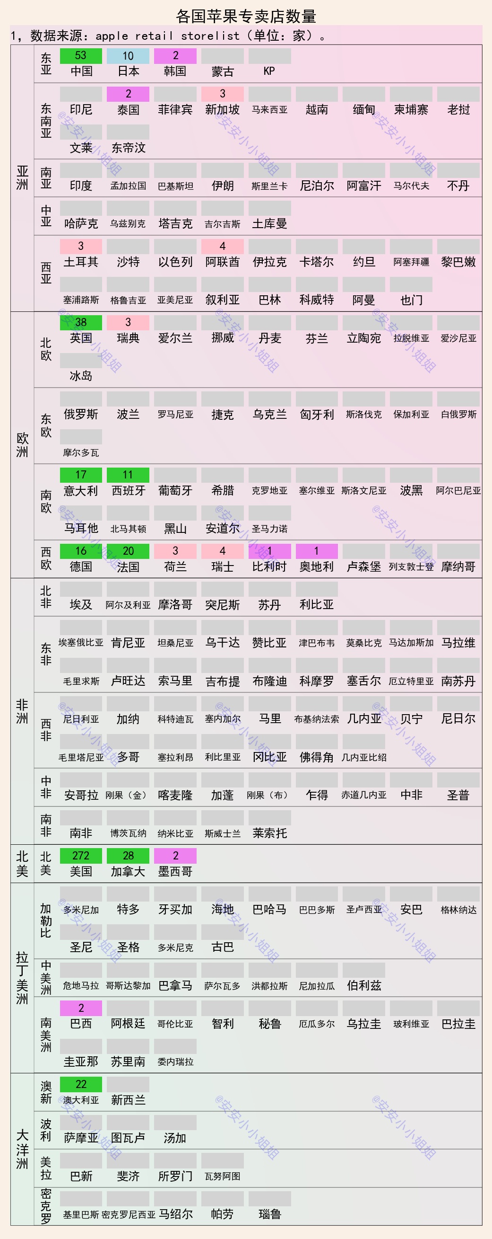Click the country label 委内瑞拉

click(175, 1062)
